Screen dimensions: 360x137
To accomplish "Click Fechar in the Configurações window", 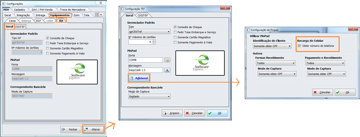I will [x=71, y=129].
